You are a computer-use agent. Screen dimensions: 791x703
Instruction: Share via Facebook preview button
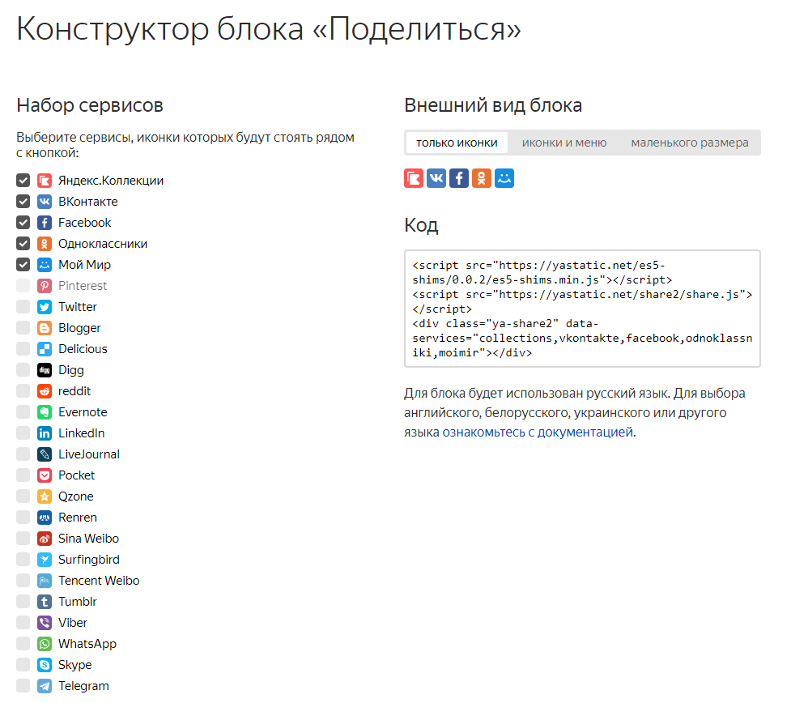(459, 178)
